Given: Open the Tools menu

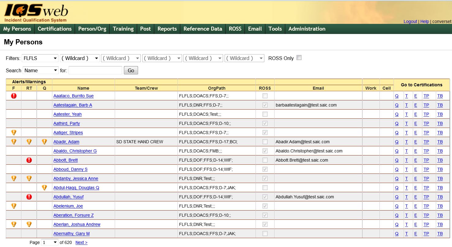Looking at the screenshot, I should point(275,29).
